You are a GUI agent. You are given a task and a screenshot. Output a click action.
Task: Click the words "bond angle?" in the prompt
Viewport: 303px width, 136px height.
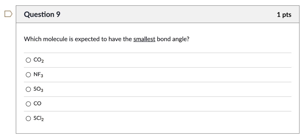[173, 39]
